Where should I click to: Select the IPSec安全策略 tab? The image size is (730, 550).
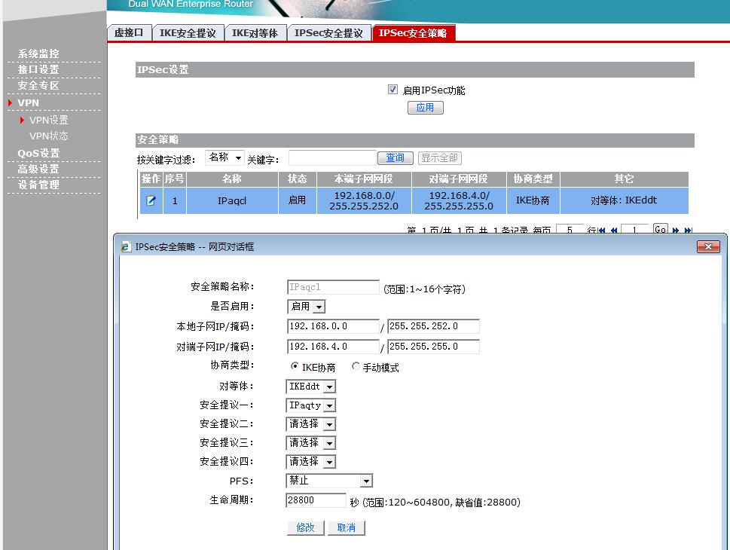point(413,33)
